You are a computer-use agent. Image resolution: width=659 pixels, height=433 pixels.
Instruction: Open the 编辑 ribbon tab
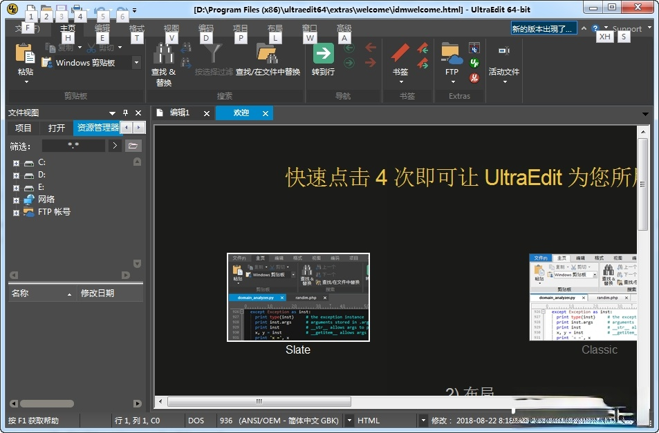pos(102,28)
